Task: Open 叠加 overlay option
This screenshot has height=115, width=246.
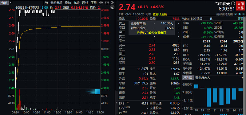Action: tap(68, 3)
